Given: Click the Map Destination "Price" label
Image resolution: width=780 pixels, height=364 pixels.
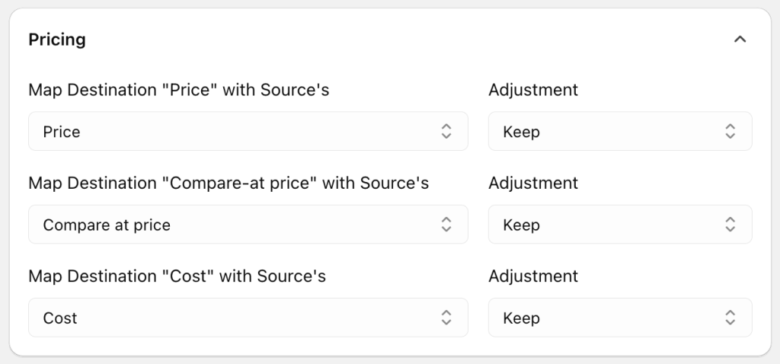Looking at the screenshot, I should (178, 90).
